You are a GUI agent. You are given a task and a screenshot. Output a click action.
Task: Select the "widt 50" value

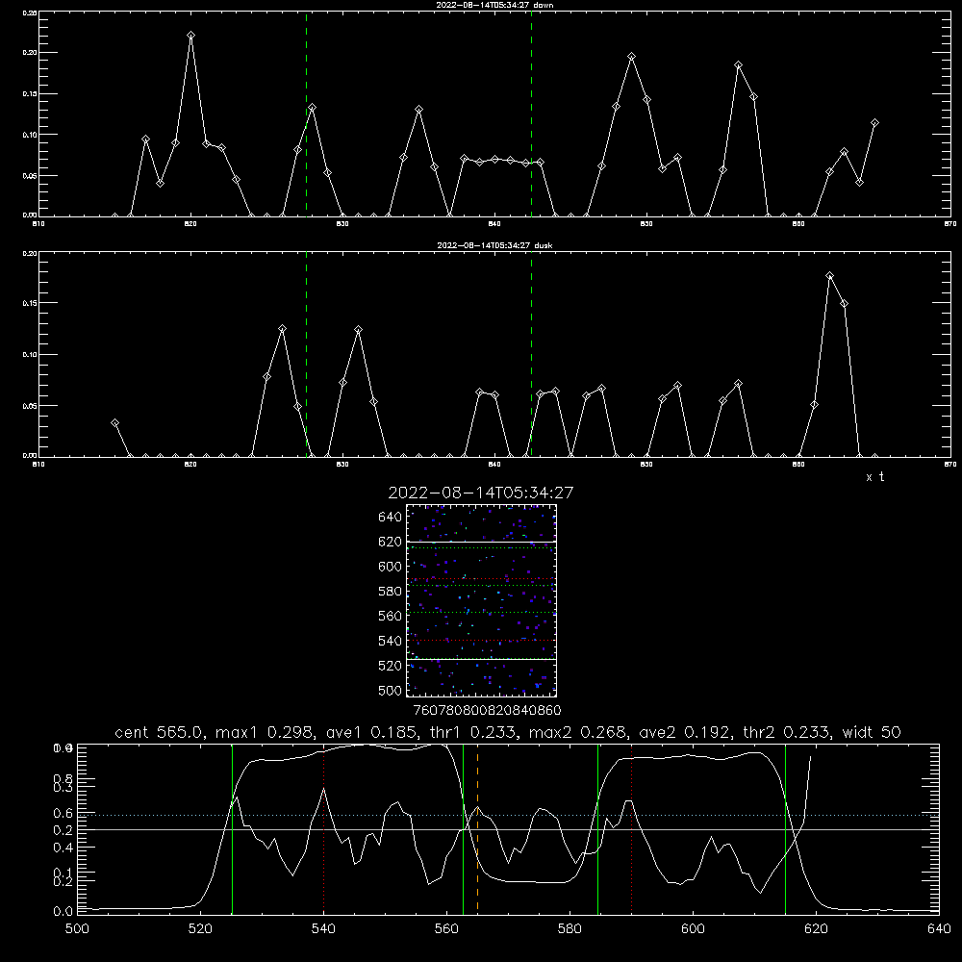[872, 732]
